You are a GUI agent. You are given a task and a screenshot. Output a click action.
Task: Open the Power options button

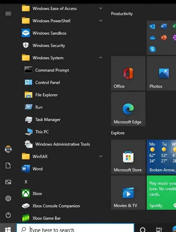pos(8,215)
